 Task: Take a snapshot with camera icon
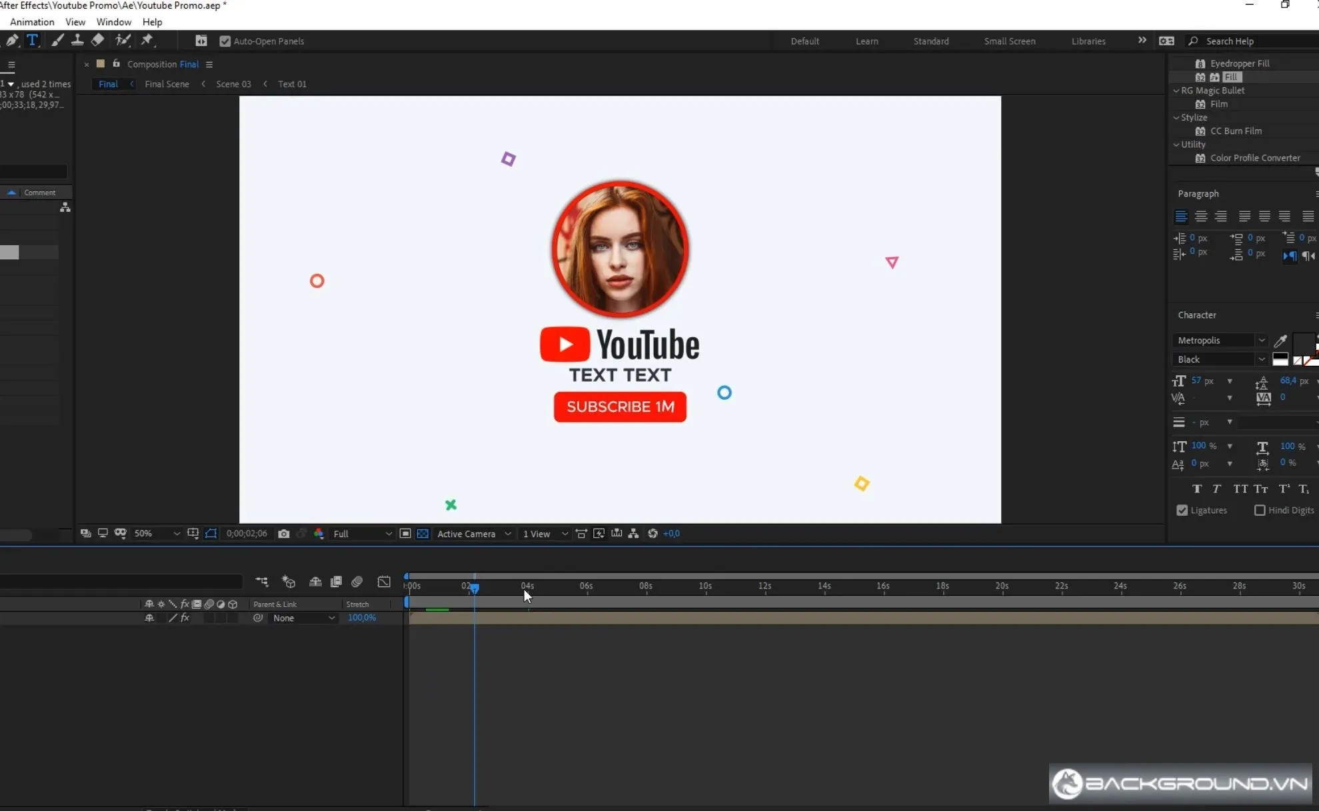(x=284, y=534)
